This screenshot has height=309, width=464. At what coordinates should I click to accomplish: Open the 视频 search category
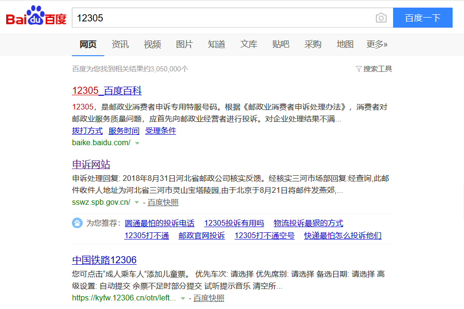tap(152, 44)
